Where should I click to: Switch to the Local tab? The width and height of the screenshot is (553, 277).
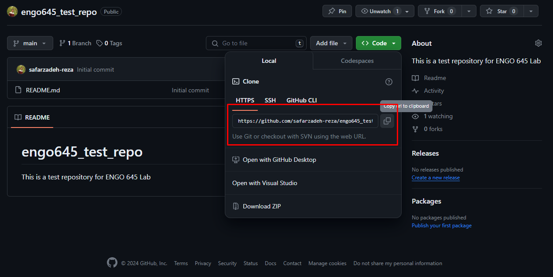coord(269,61)
